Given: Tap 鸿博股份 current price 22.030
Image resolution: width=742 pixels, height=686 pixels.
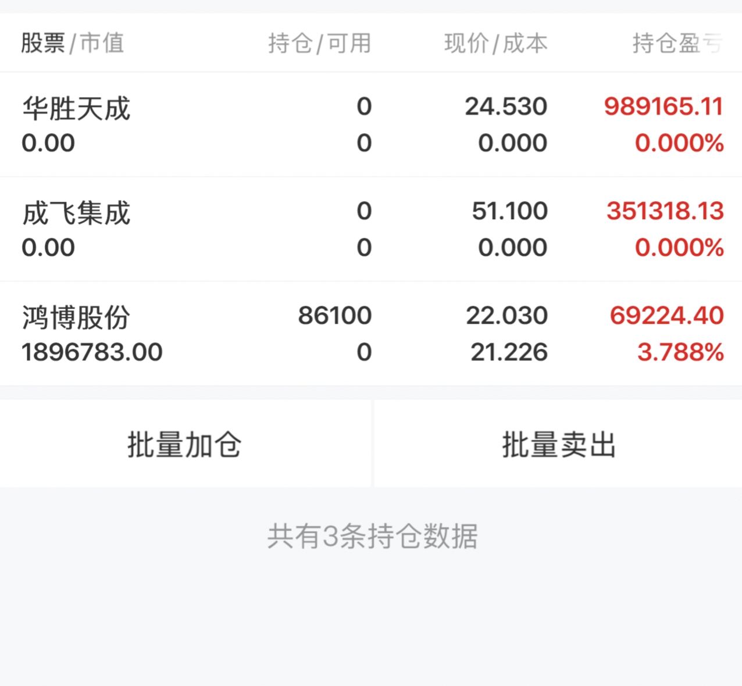Looking at the screenshot, I should point(506,316).
